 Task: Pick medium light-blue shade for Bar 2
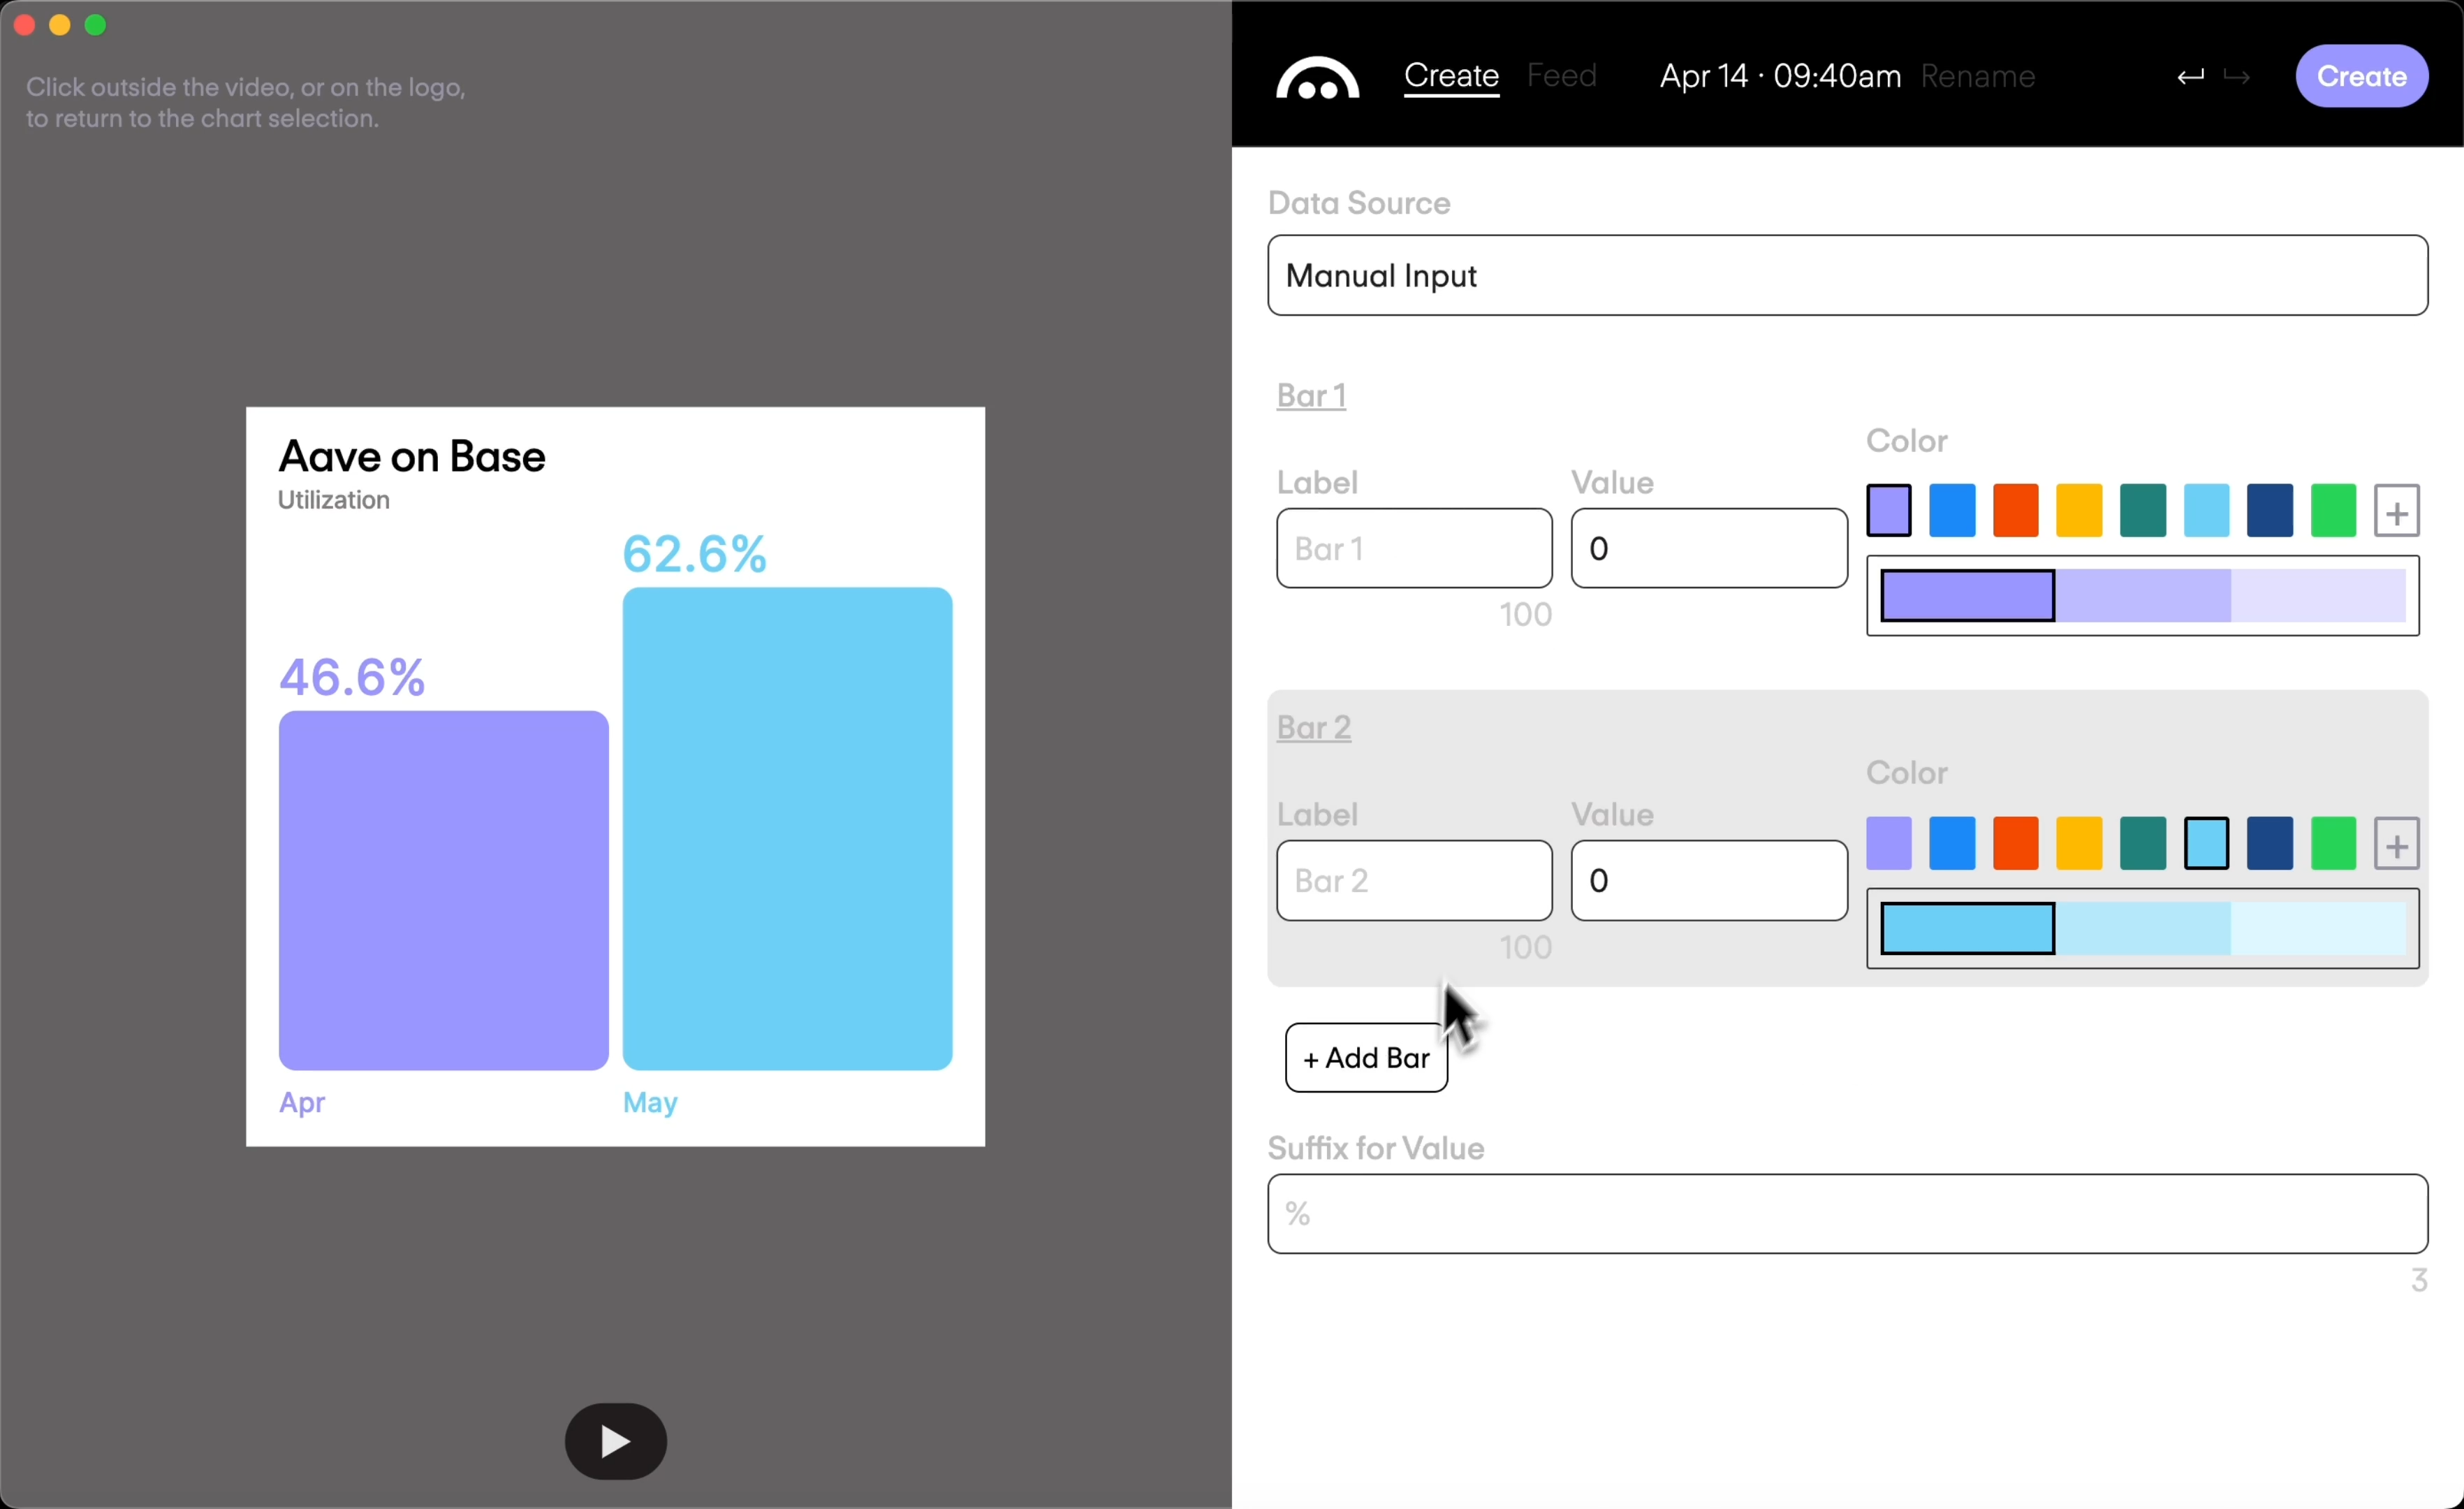[2142, 928]
